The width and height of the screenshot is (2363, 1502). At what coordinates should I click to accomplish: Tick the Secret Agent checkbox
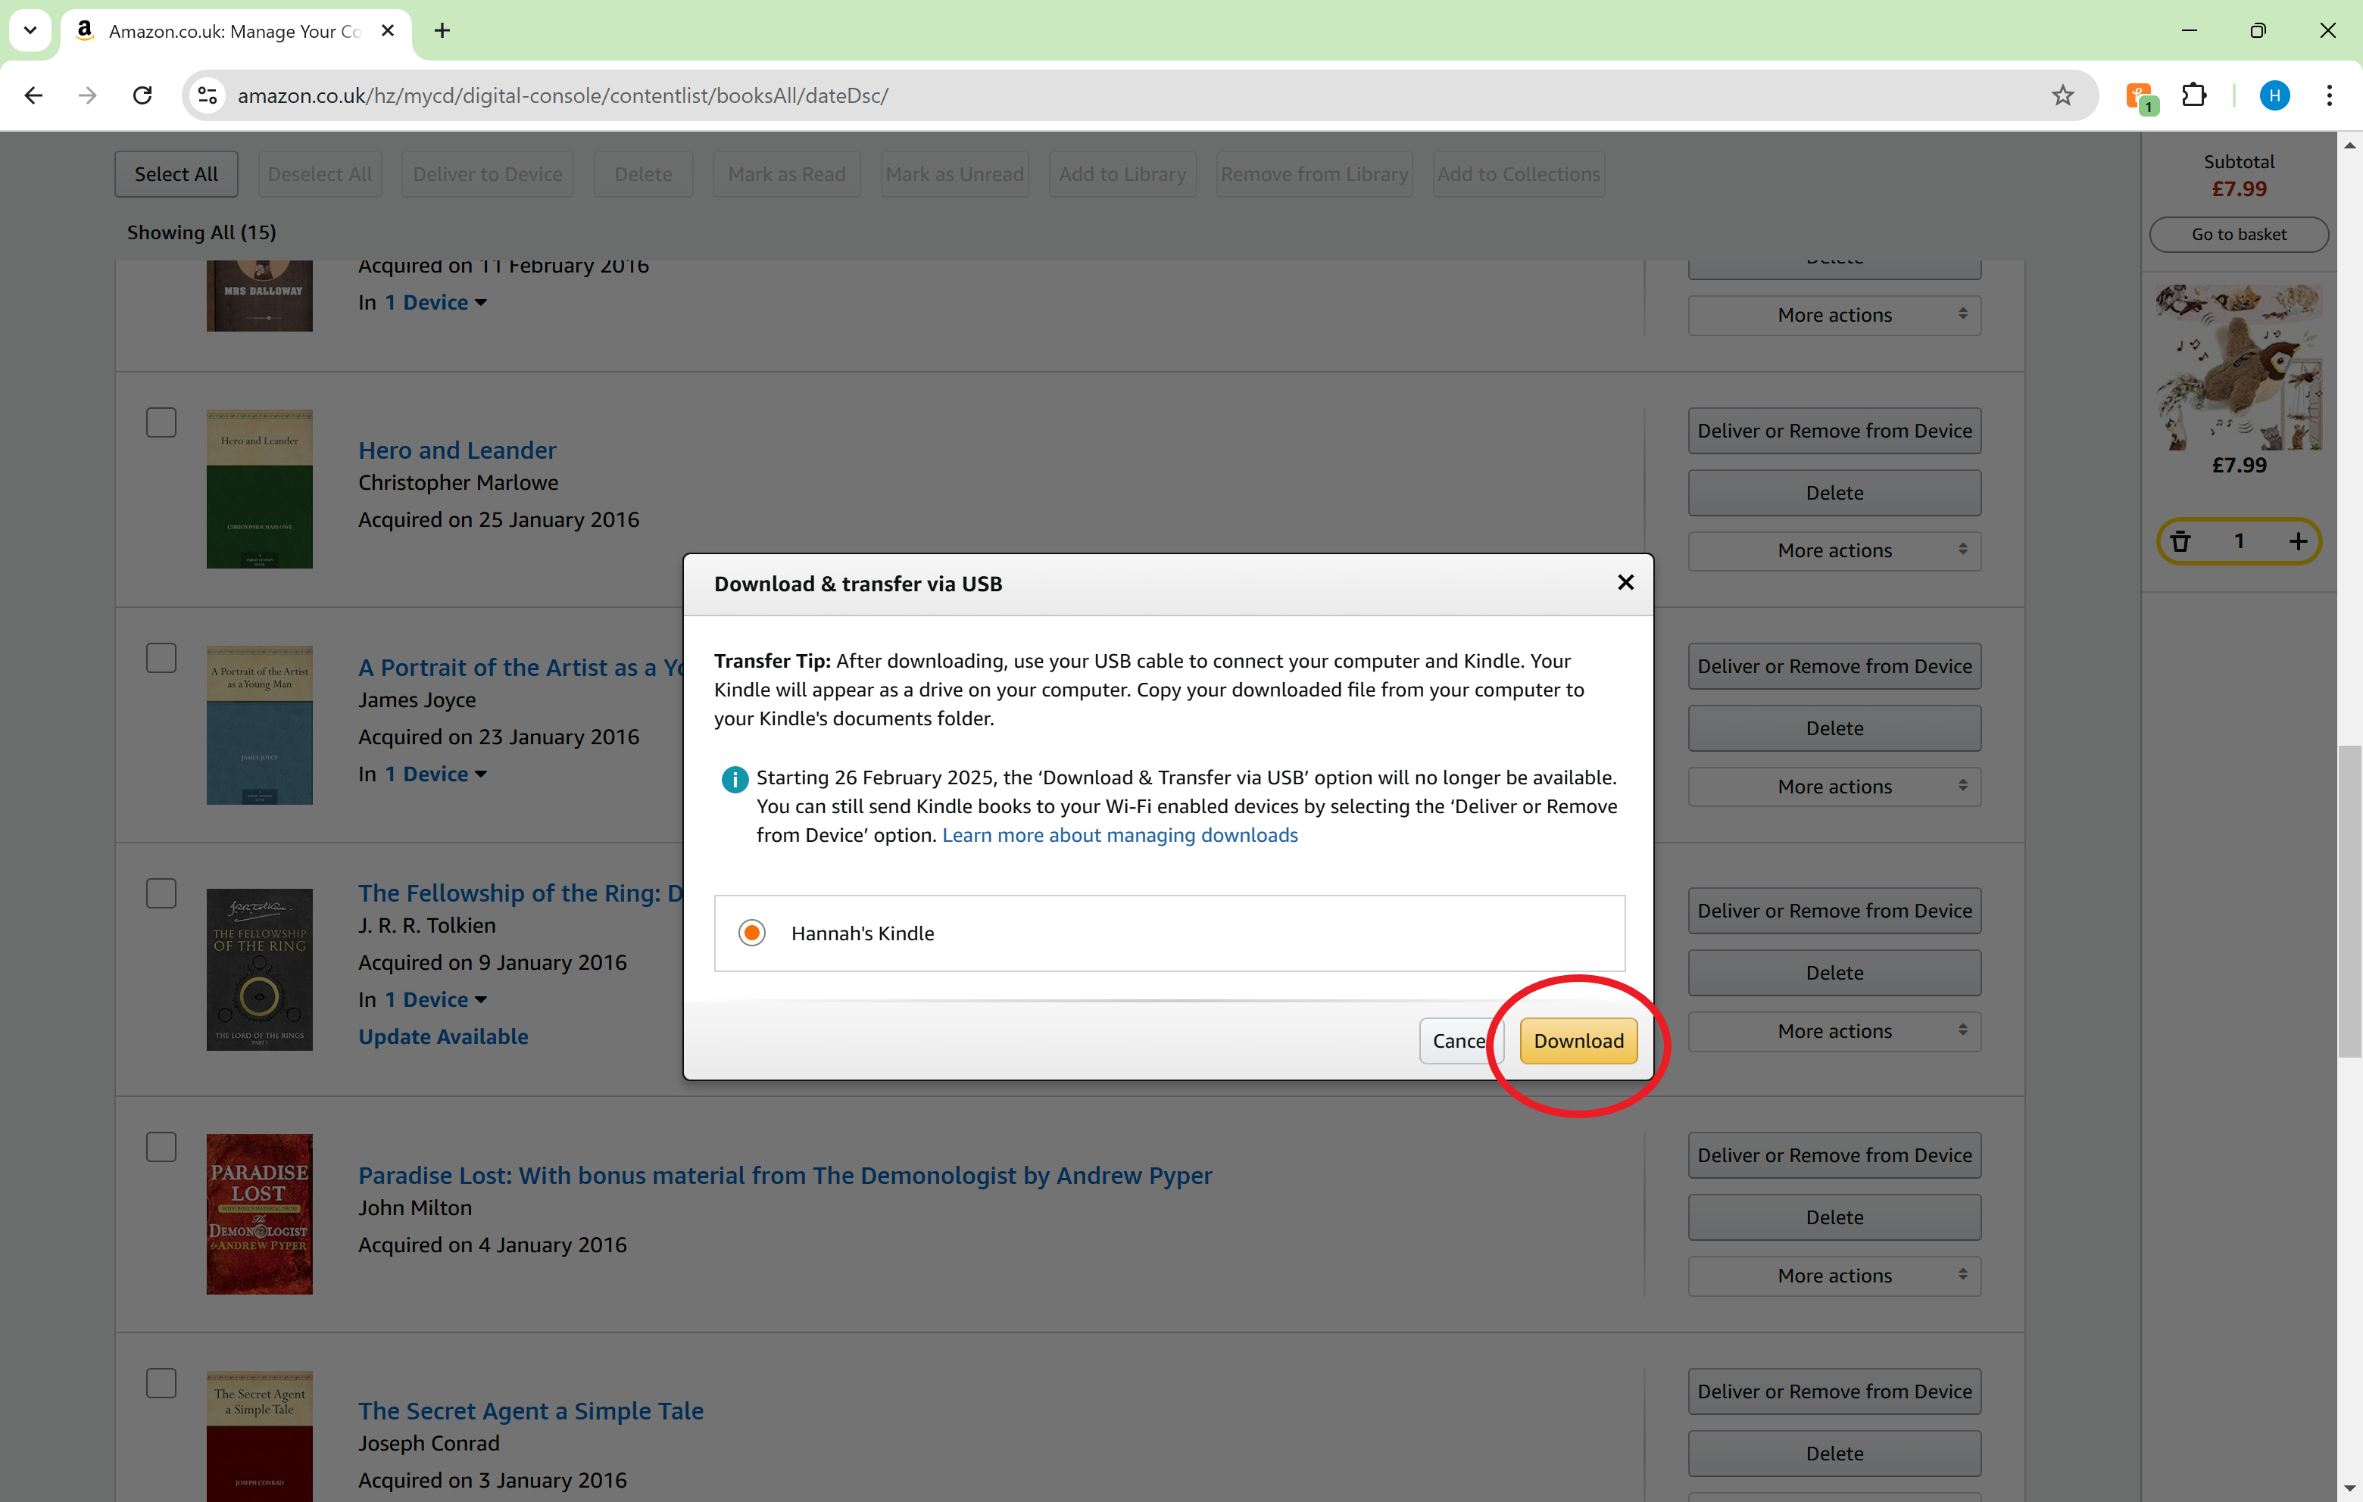click(161, 1383)
